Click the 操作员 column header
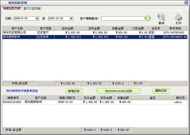Image resolution: width=190 pixels, height=135 pixels. click(180, 98)
